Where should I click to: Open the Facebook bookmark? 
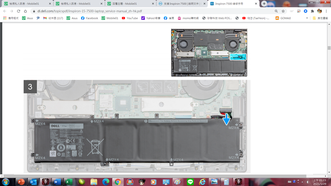[x=90, y=18]
